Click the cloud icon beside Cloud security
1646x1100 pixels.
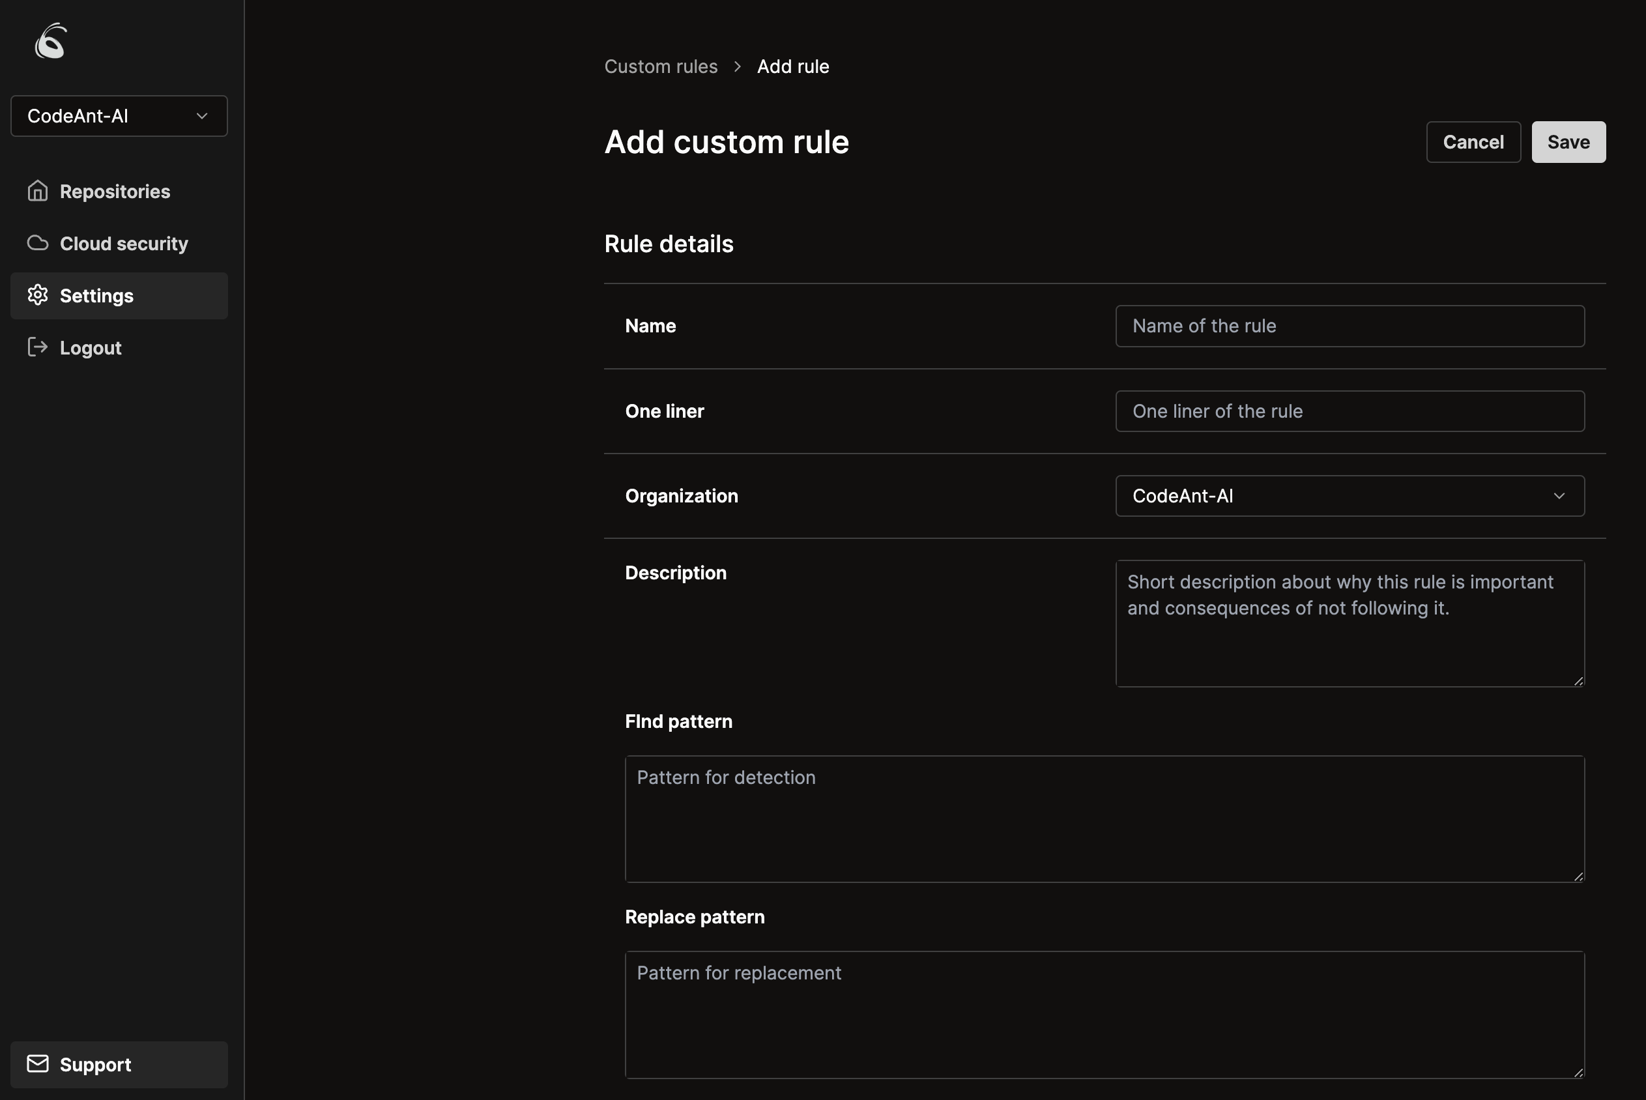[37, 242]
